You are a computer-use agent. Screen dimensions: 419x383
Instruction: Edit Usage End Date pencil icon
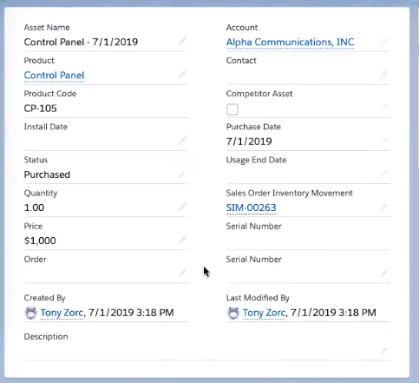[383, 175]
